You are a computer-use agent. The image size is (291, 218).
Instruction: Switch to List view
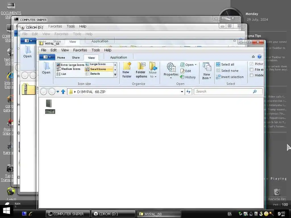61,74
